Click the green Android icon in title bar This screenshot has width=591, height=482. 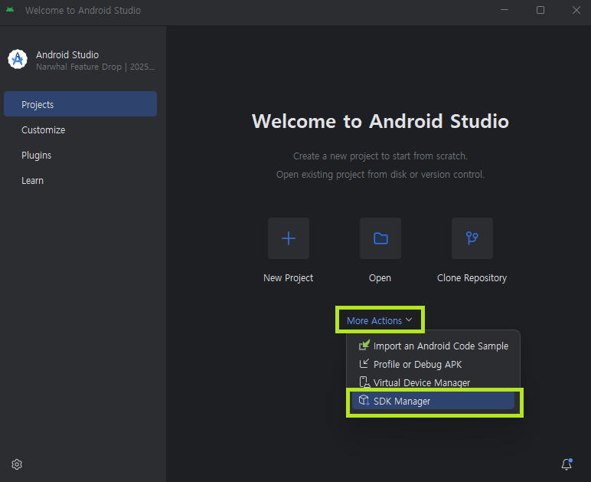(x=10, y=9)
